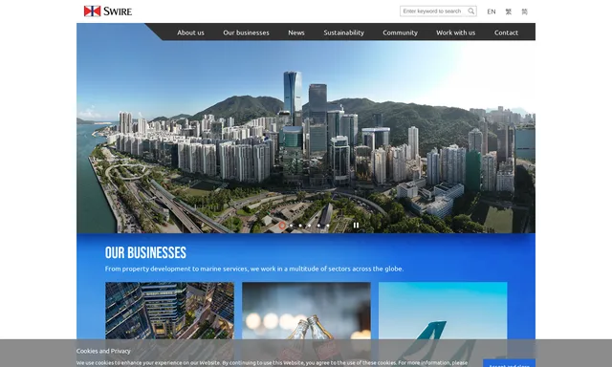
Task: Open the About us menu
Action: [190, 32]
